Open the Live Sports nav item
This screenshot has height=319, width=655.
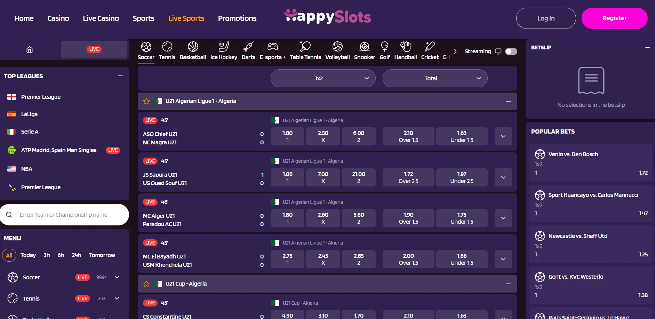coord(186,18)
